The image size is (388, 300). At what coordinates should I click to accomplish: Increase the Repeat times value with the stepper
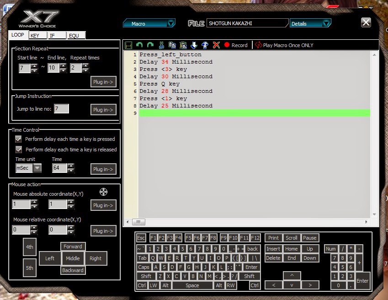coord(86,66)
